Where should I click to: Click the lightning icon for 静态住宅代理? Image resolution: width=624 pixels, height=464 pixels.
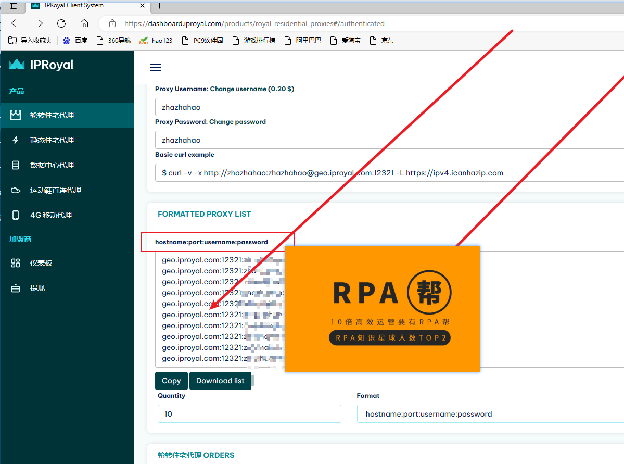click(16, 140)
